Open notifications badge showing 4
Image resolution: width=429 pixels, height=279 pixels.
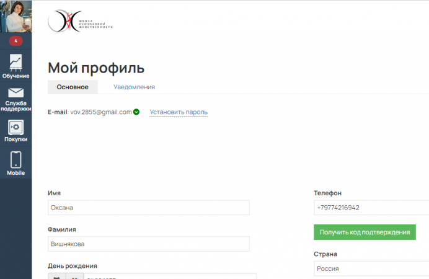point(16,41)
